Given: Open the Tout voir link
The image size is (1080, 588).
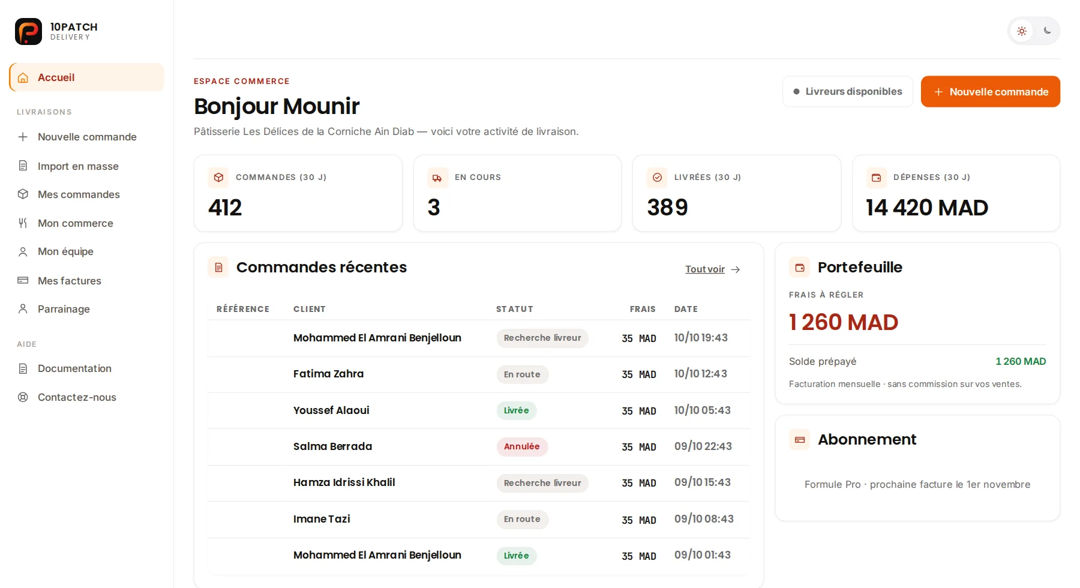Looking at the screenshot, I should coord(713,269).
